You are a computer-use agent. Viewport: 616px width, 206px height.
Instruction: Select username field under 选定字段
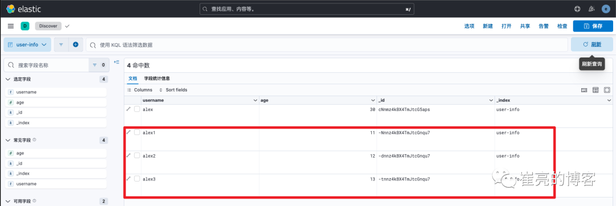pos(56,92)
